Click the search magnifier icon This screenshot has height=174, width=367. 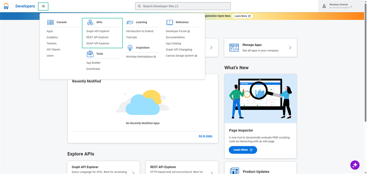[139, 6]
